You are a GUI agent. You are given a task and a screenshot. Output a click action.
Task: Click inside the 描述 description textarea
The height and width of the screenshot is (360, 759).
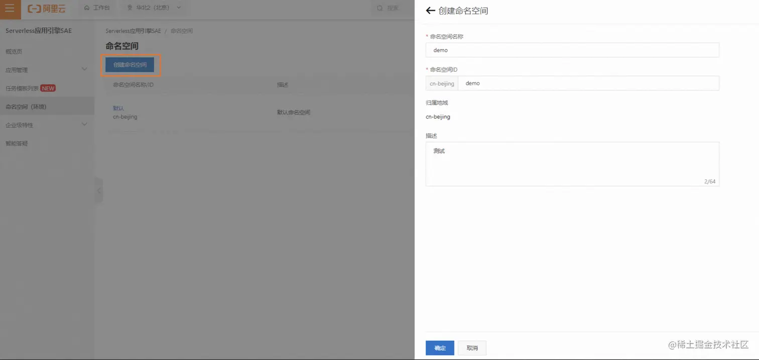[x=572, y=163]
